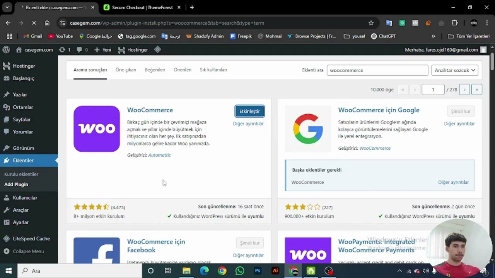Click the Windows Start button
Screen dimensions: 495x278
pyautogui.click(x=9, y=271)
